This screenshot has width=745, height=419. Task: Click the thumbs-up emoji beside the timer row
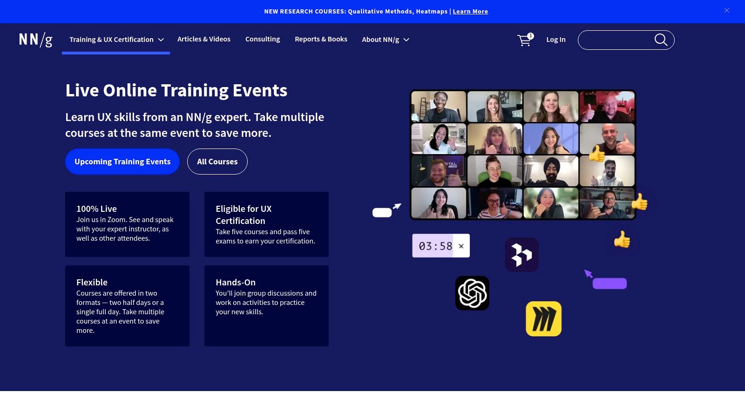[x=622, y=240]
